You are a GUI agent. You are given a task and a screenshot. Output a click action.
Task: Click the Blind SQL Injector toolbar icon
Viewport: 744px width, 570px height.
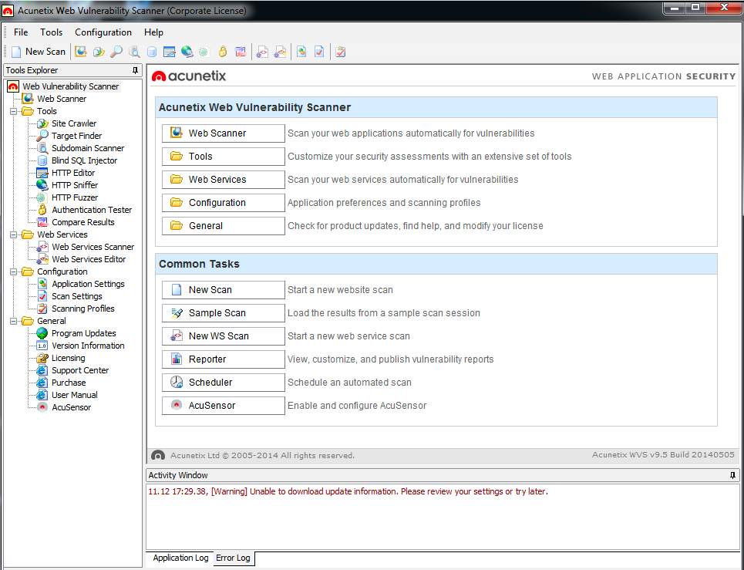(152, 52)
